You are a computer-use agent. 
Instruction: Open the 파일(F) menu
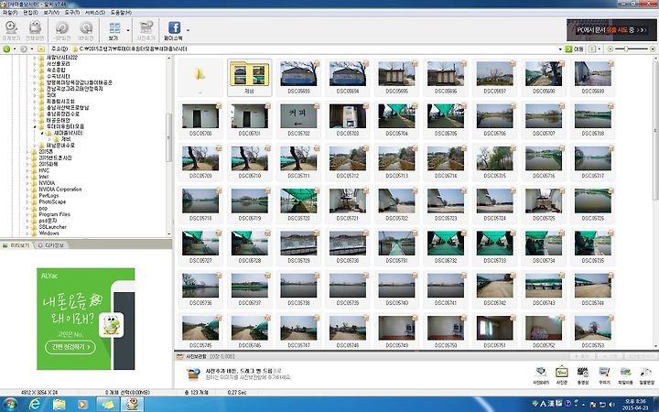point(10,13)
